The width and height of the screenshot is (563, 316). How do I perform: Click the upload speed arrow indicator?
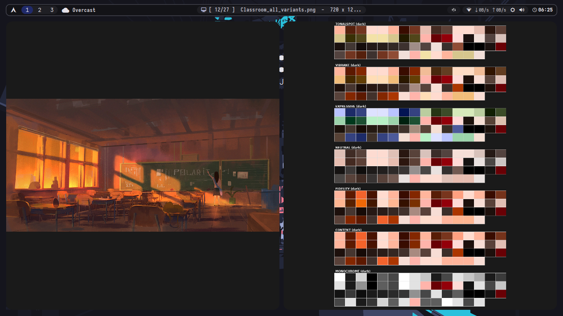coord(493,10)
